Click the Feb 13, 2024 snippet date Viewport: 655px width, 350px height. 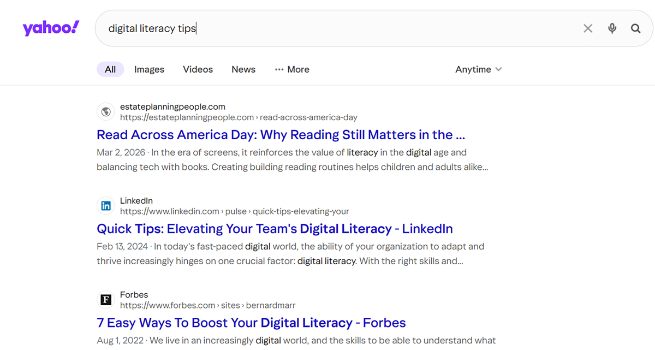pos(123,246)
